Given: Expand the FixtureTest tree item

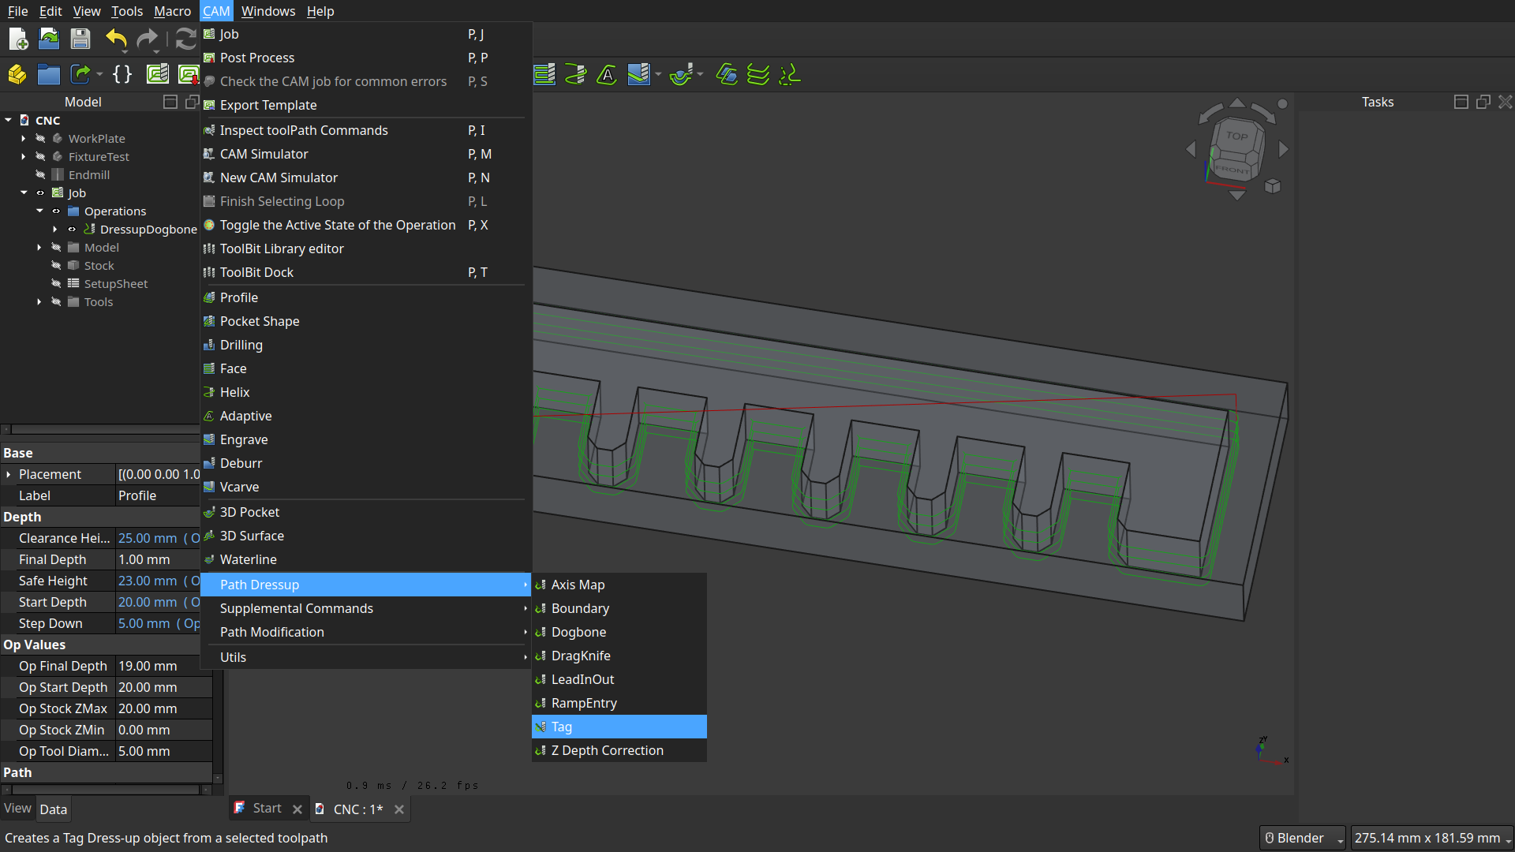Looking at the screenshot, I should click(x=24, y=156).
